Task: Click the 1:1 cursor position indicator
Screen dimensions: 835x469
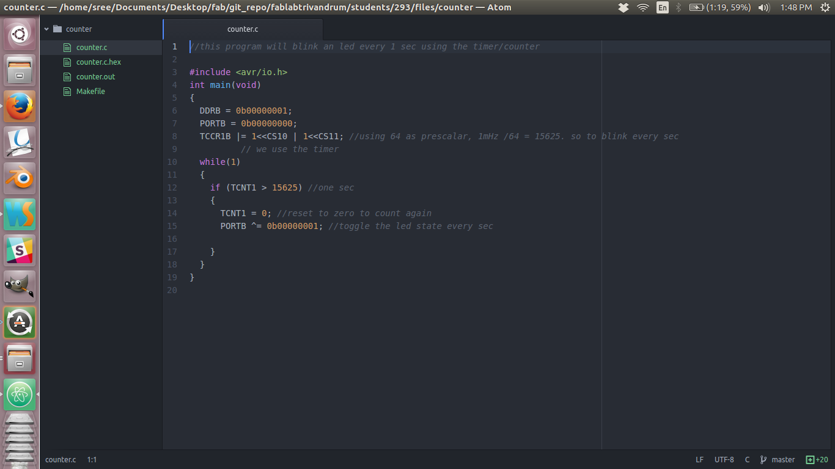Action: (x=92, y=460)
